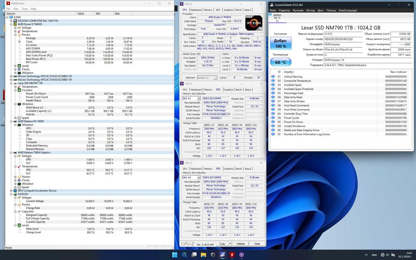Show hidden system tray icons

pos(366,255)
